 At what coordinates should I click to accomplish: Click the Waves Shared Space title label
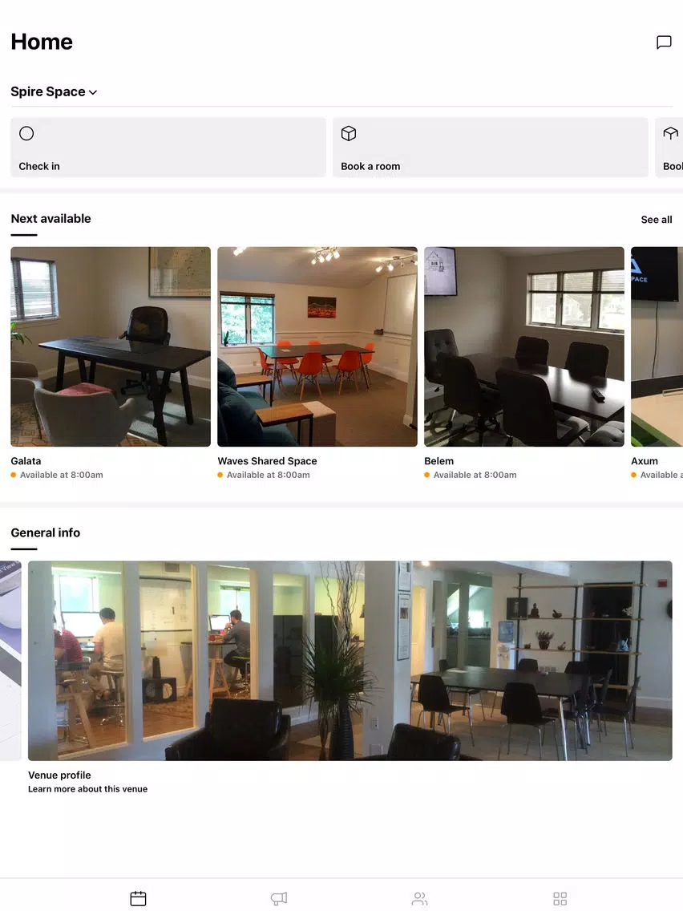pos(267,461)
